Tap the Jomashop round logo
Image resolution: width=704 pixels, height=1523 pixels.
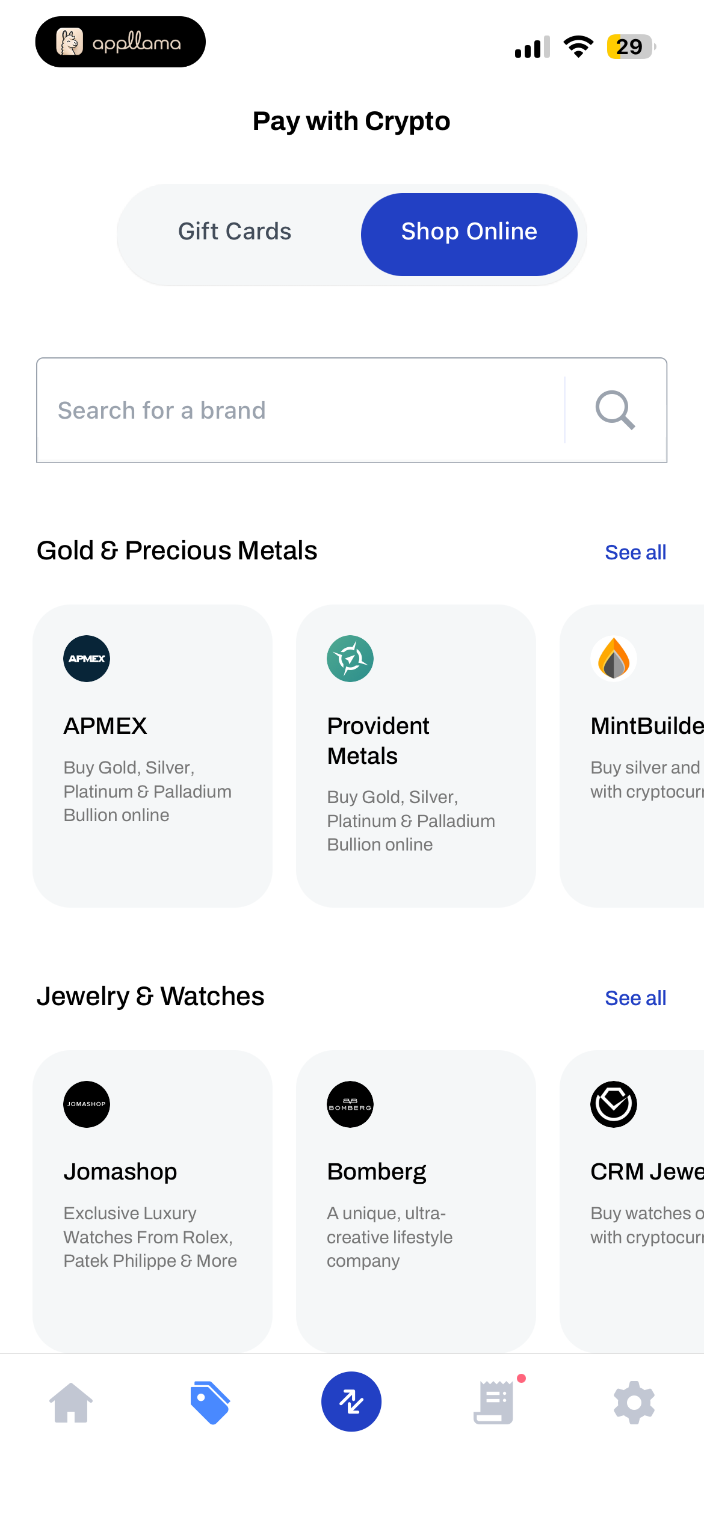click(87, 1104)
